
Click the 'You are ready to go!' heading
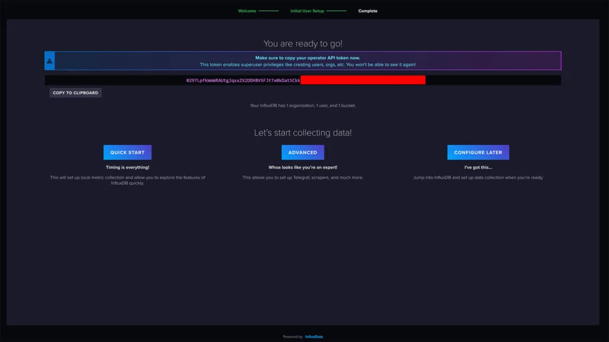pyautogui.click(x=303, y=43)
